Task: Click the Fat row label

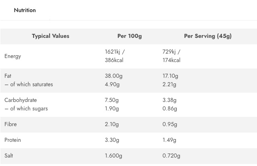Action: 8,76
